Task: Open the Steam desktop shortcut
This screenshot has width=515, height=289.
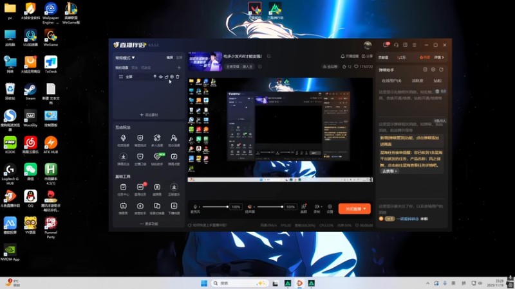Action: [30, 92]
